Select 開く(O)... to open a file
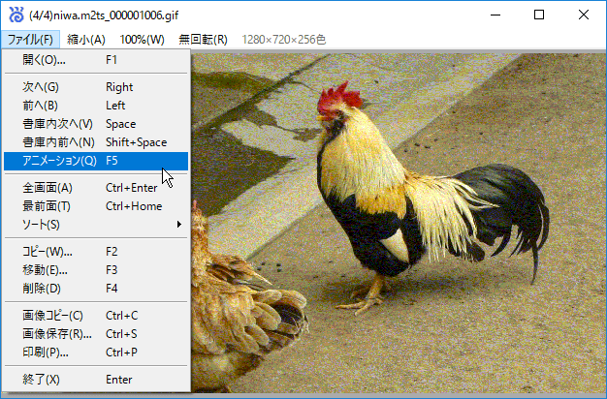Viewport: 607px width, 399px height. (45, 60)
